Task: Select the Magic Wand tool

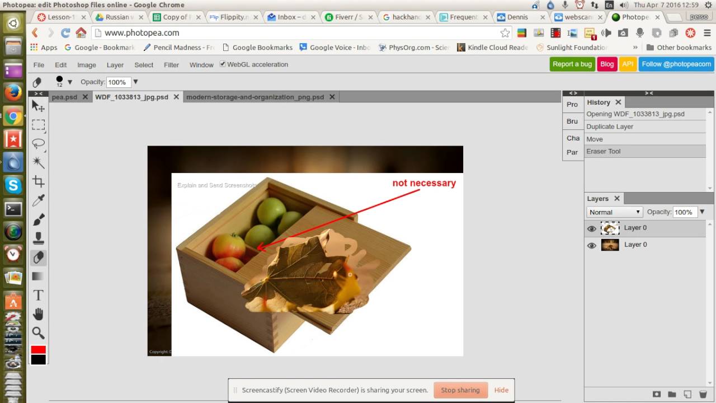Action: [38, 162]
